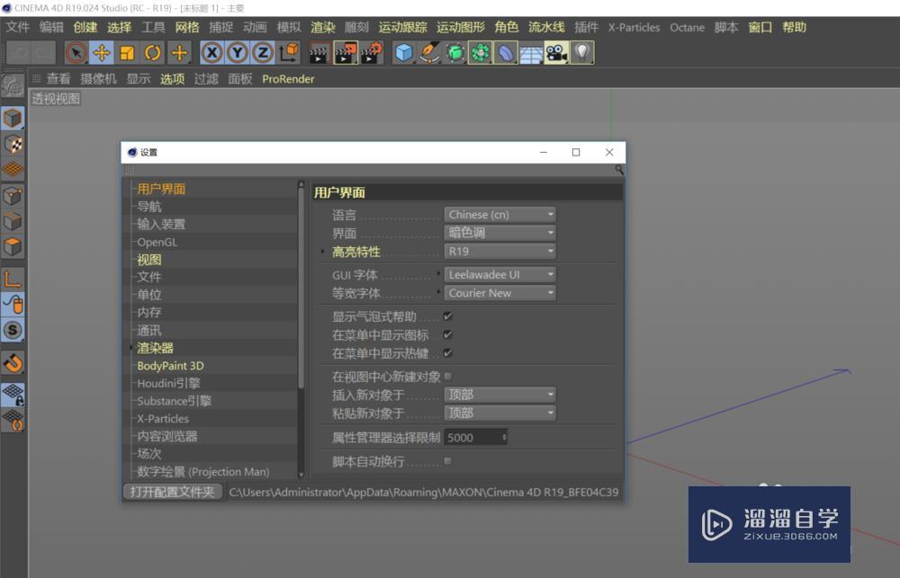Image resolution: width=900 pixels, height=578 pixels.
Task: Open GUI 字体 Leelawadee UI dropdown
Action: [499, 275]
